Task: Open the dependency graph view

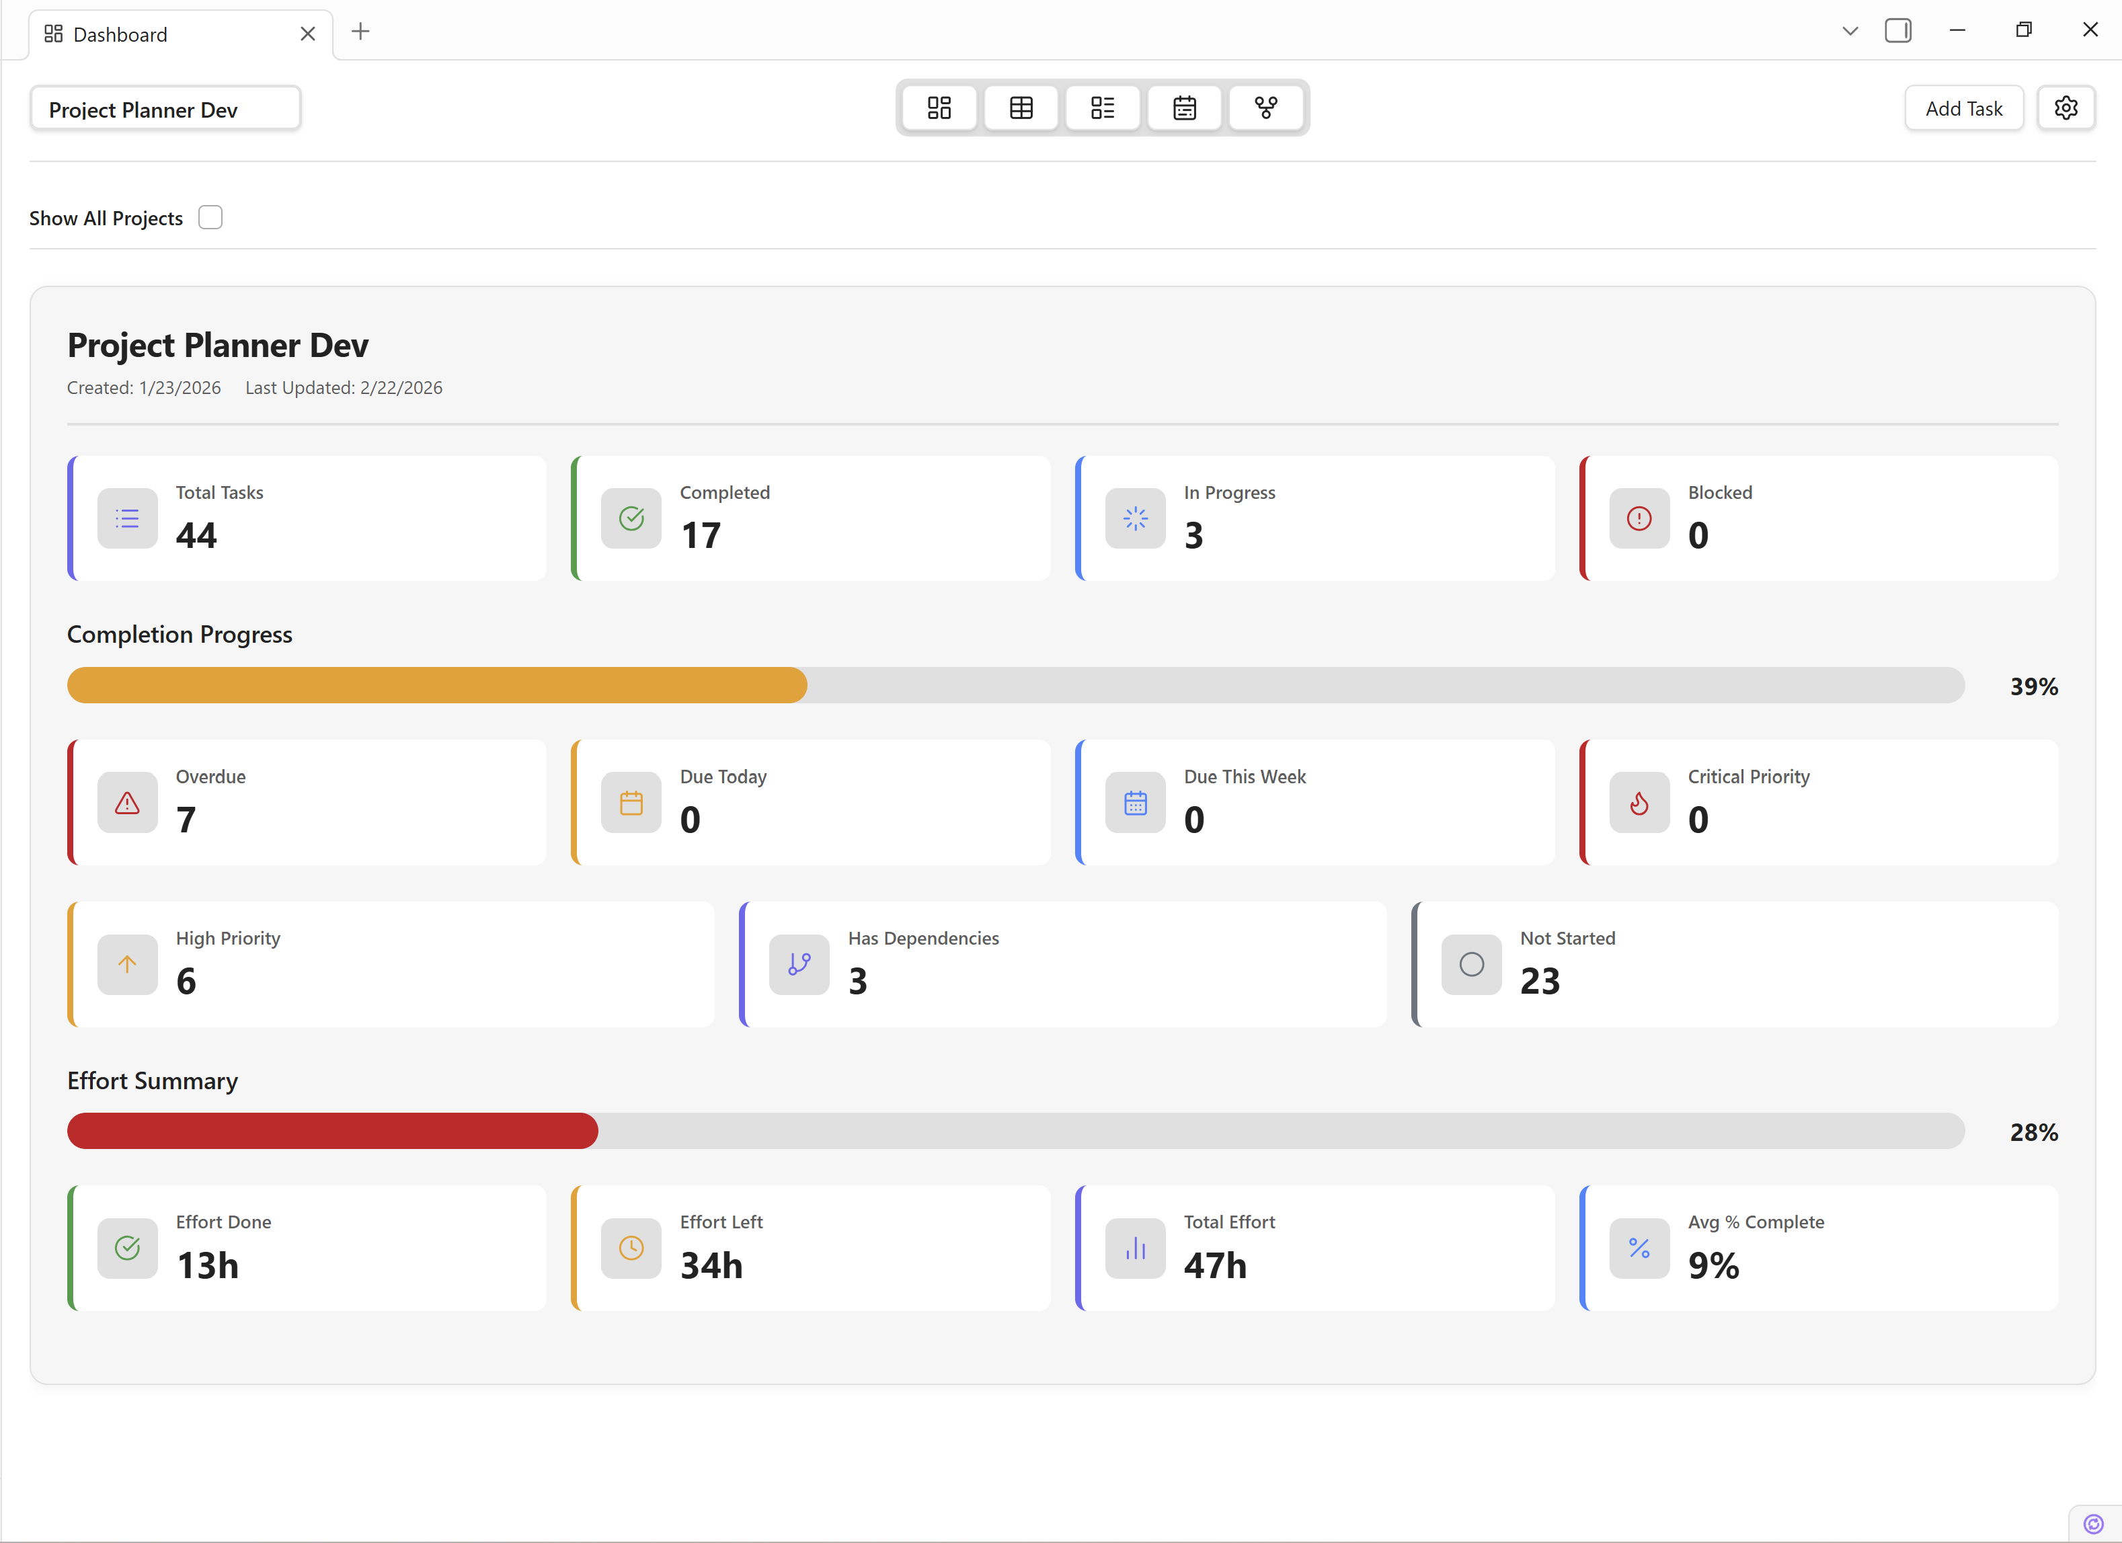Action: (x=1266, y=108)
